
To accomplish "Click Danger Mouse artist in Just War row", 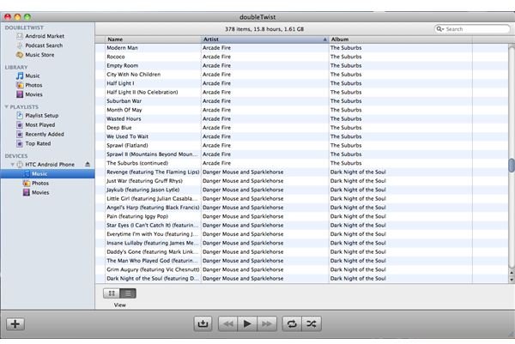I will point(243,181).
